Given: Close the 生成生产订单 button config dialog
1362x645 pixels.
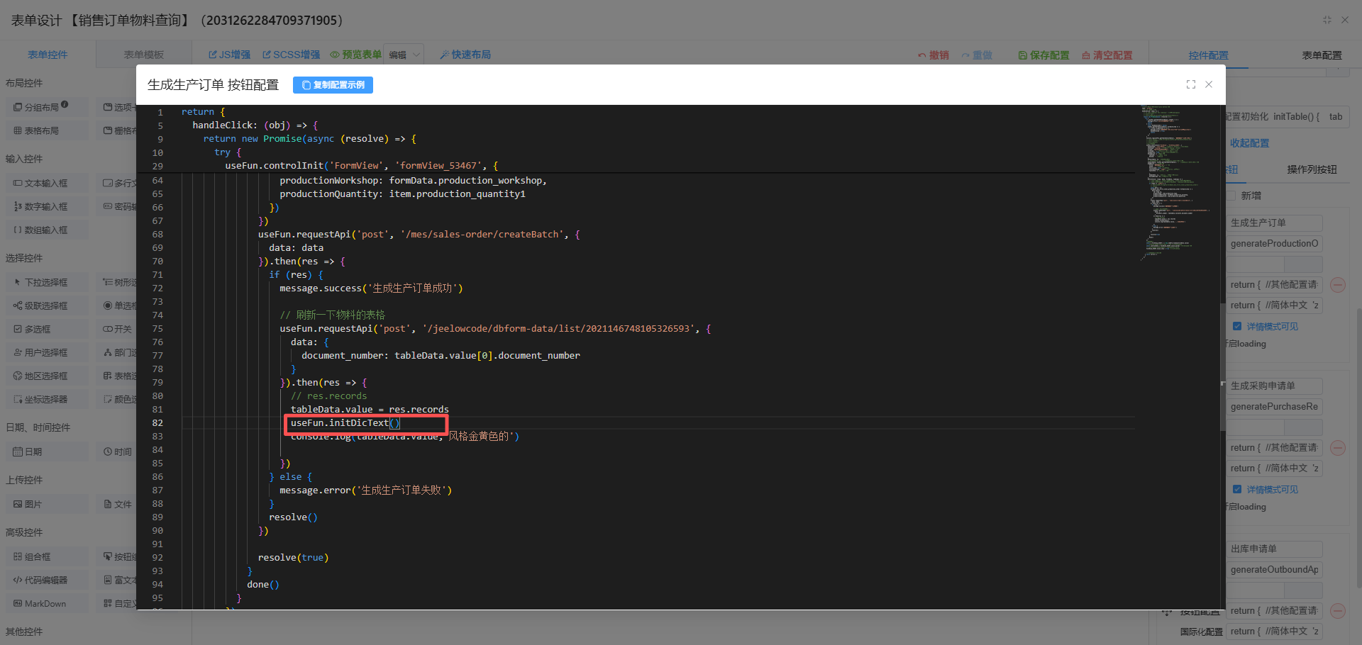Looking at the screenshot, I should [1209, 84].
